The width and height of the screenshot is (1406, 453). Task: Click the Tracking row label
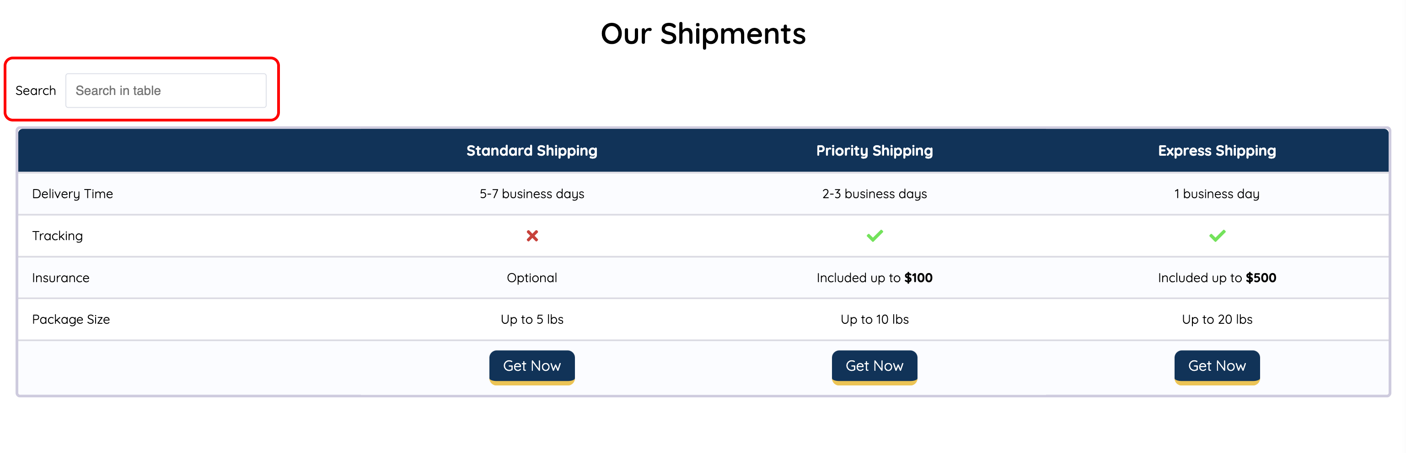click(x=57, y=236)
